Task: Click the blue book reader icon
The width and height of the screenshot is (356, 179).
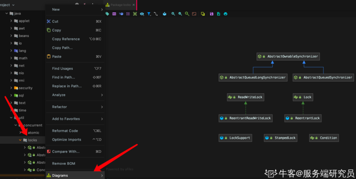Action: [164, 14]
